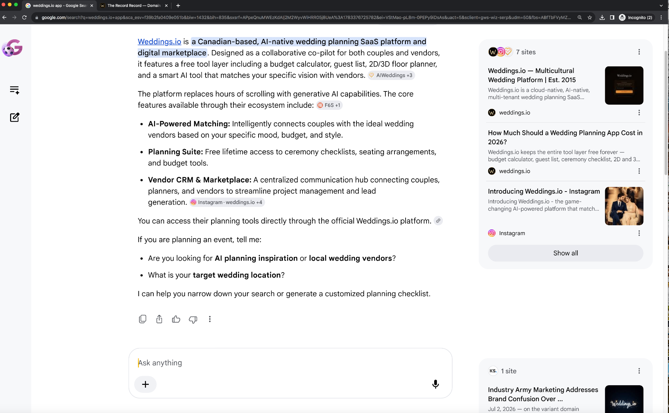
Task: Click Show all sources button
Action: point(566,253)
